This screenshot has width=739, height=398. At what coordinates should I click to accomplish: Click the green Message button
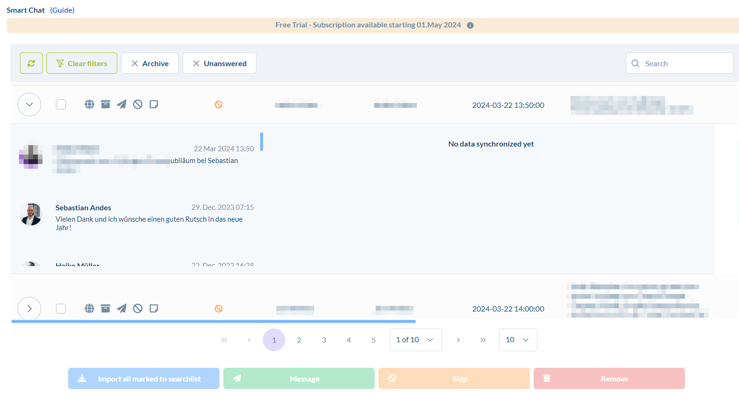[299, 379]
